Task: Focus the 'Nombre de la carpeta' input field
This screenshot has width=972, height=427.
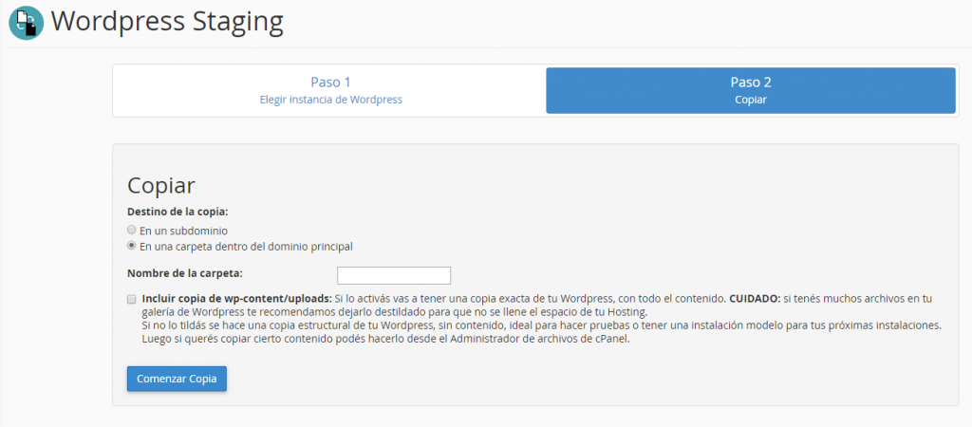Action: click(394, 275)
